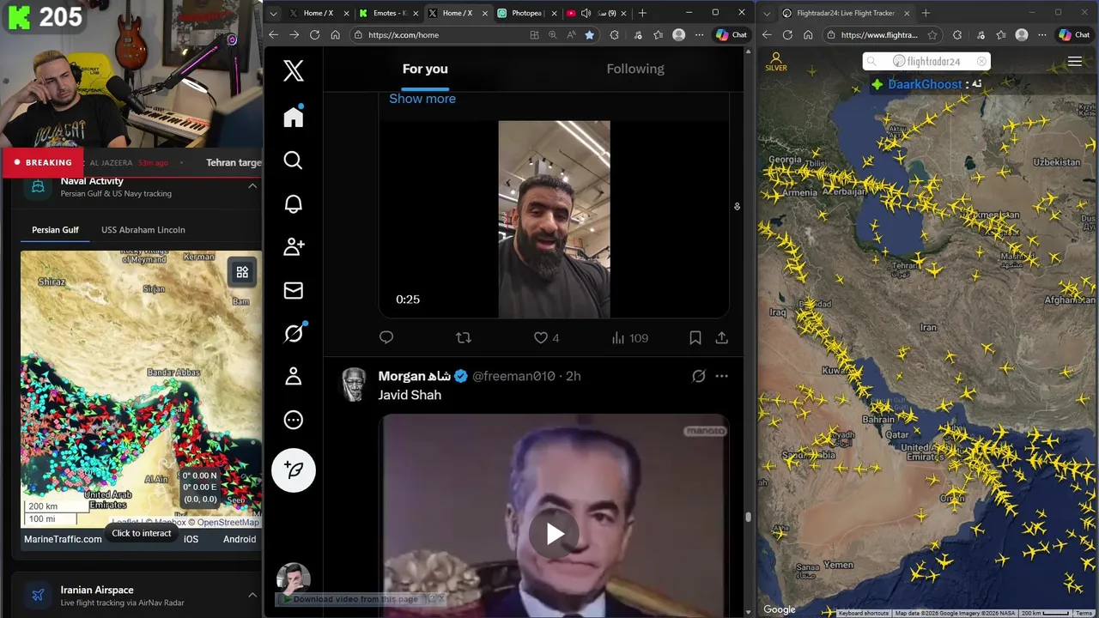1099x618 pixels.
Task: Clear the Flightradar24 search box
Action: (x=981, y=61)
